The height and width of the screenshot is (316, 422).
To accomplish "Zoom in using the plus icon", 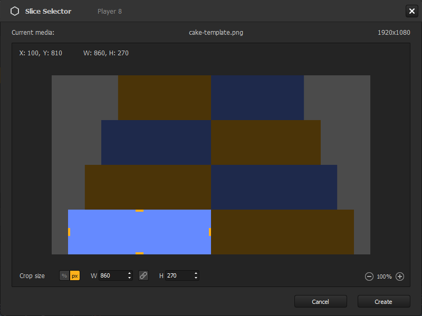I will [400, 276].
